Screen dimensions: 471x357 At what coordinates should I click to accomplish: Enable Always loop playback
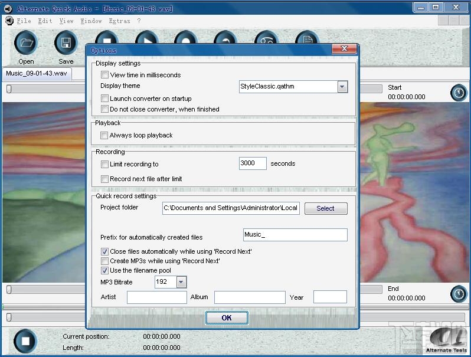104,135
